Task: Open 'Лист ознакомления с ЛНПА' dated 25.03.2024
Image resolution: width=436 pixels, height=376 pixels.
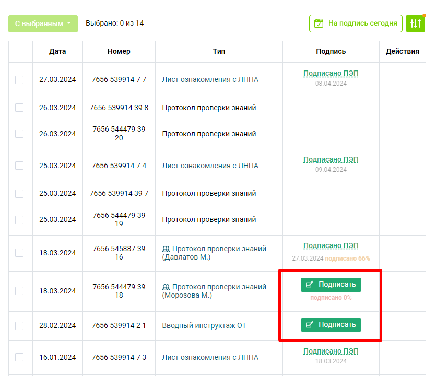Action: [x=210, y=166]
